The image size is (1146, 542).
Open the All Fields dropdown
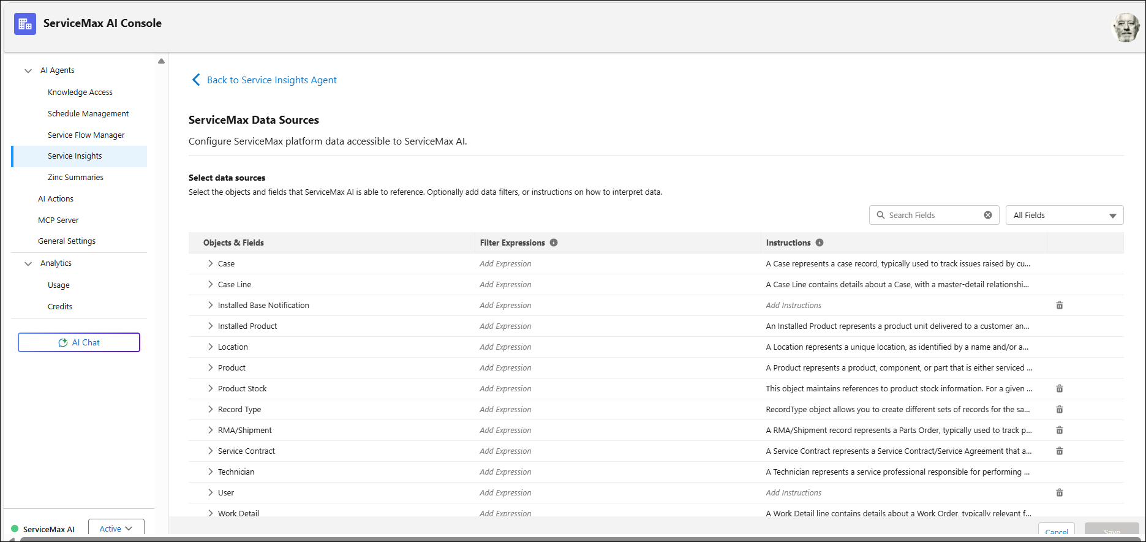coord(1065,215)
